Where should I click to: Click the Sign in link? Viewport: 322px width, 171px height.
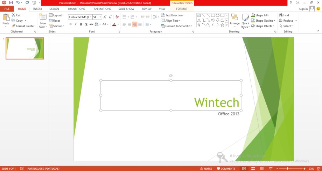[x=303, y=9]
